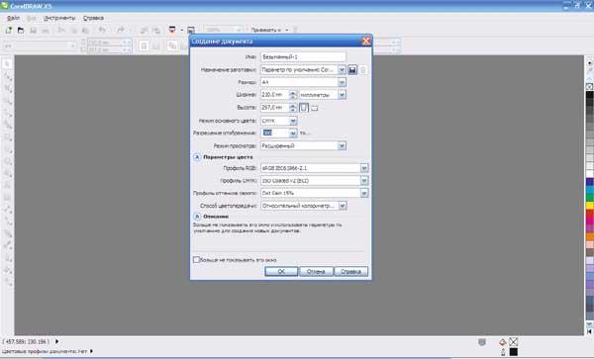
Task: Click the outline pen icon in status bar
Action: (x=503, y=352)
